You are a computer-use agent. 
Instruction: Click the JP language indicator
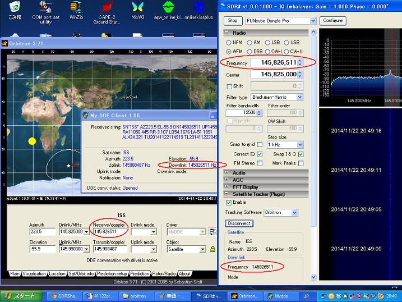pos(306,296)
